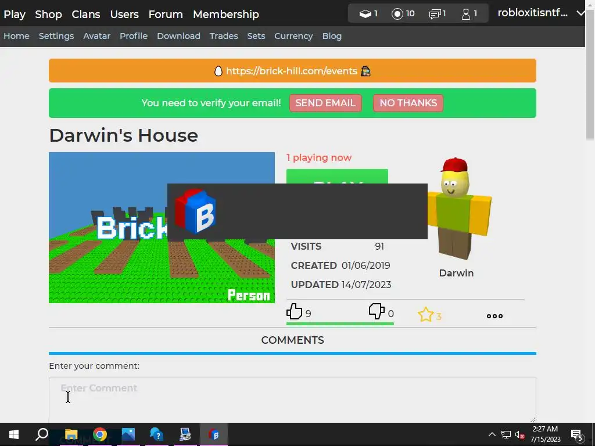Open the Play menu item

click(x=15, y=15)
